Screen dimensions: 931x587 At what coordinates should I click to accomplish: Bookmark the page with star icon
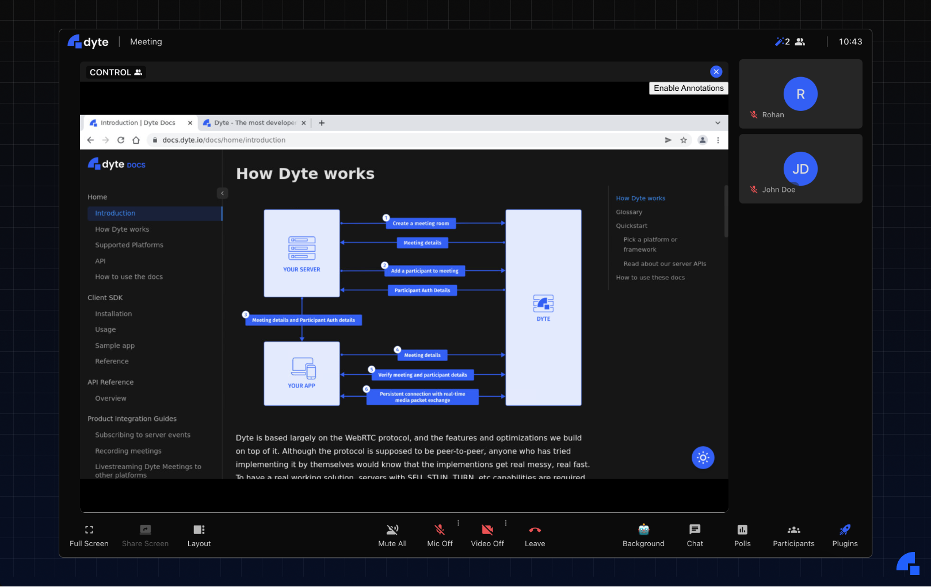[x=684, y=140]
